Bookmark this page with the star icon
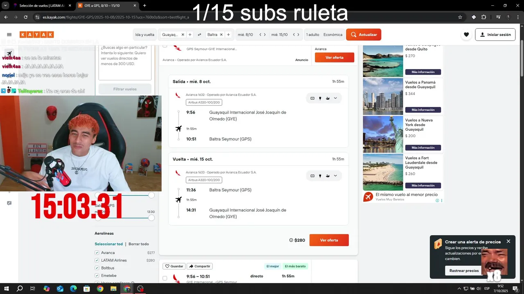The width and height of the screenshot is (524, 294). tap(460, 17)
